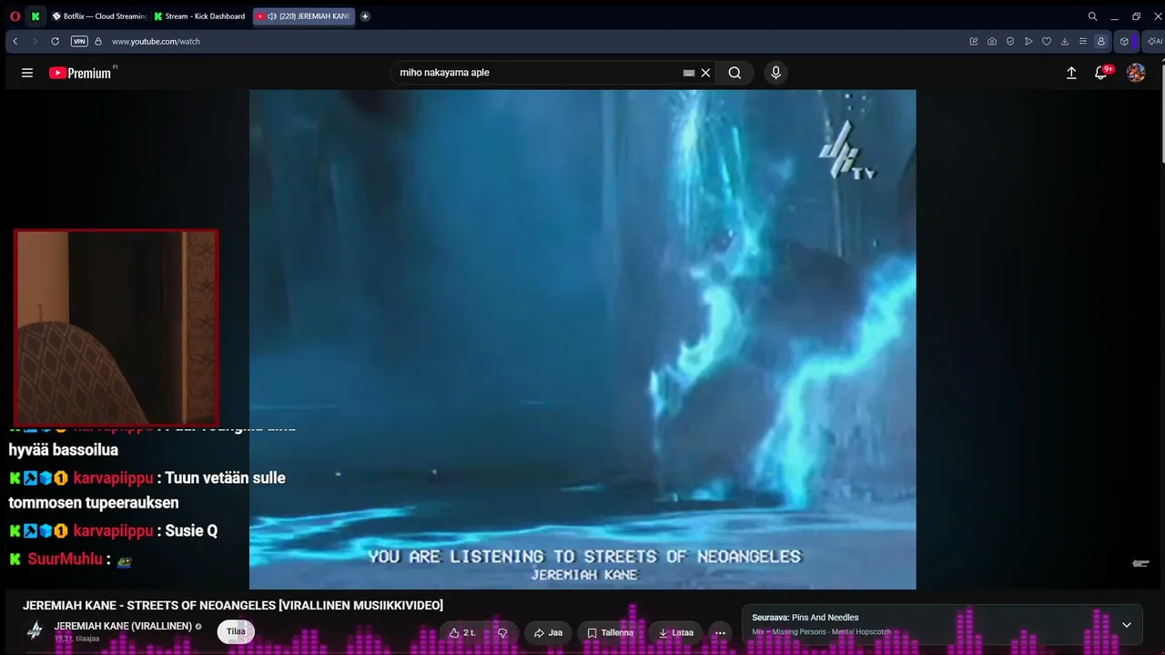Go forward to the next page
The width and height of the screenshot is (1165, 655).
[x=35, y=41]
